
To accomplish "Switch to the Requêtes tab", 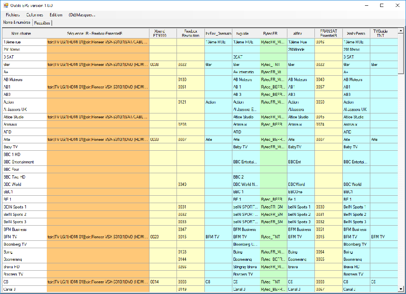I will click(42, 23).
